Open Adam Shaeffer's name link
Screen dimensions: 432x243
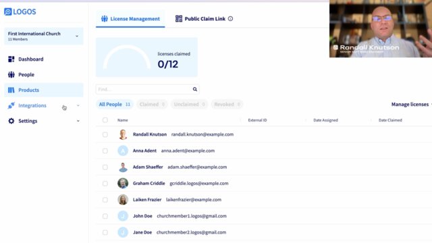pos(148,167)
